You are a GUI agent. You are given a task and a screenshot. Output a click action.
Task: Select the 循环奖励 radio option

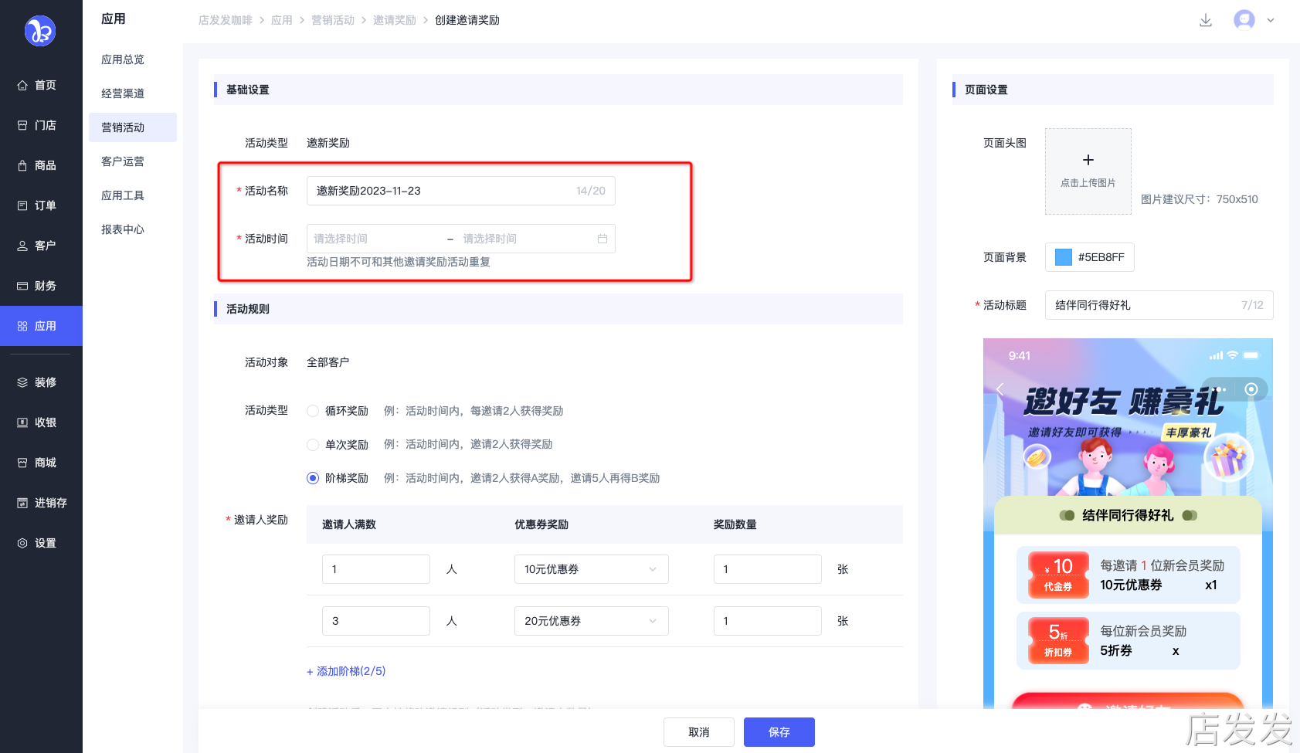tap(313, 411)
